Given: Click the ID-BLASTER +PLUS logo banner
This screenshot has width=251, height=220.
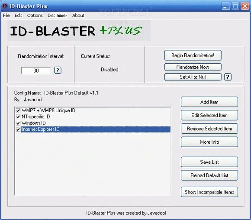Looking at the screenshot, I should pyautogui.click(x=79, y=31).
